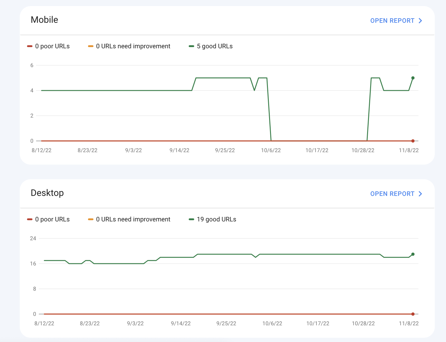
Task: Select '19 good URLs' legend label
Action: coord(216,219)
